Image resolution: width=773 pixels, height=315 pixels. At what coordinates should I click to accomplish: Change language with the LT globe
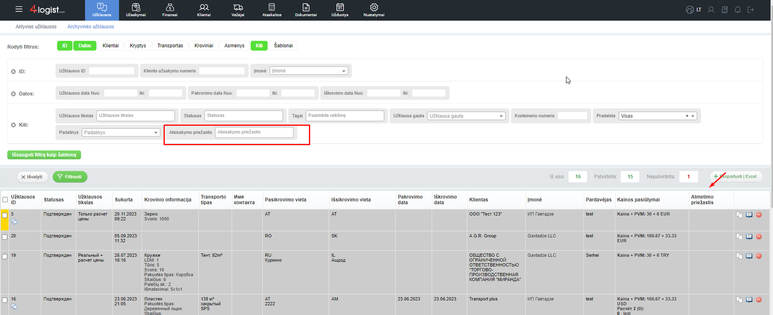pyautogui.click(x=693, y=10)
